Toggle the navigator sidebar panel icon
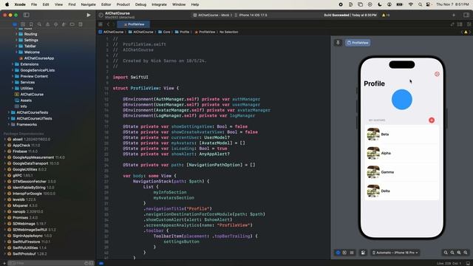The height and width of the screenshot is (266, 473). 27,15
